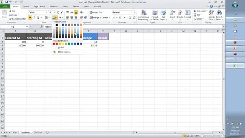Open the Calibri font name dropdown
The image size is (245, 138).
[x=47, y=12]
